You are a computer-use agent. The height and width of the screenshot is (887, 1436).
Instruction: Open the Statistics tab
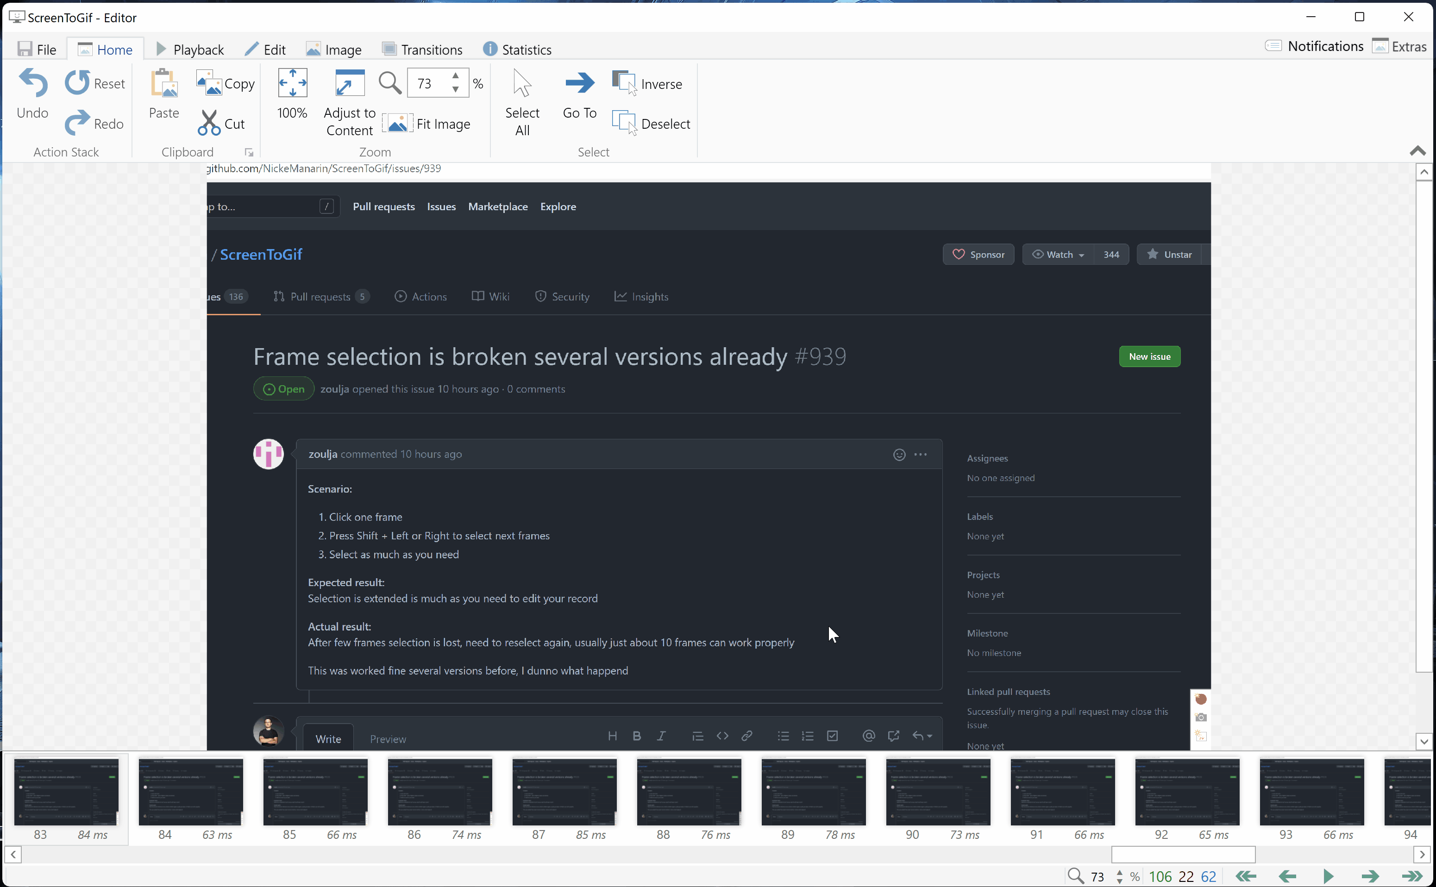[x=517, y=49]
